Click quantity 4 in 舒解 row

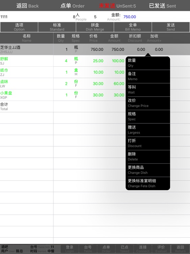pos(66,61)
